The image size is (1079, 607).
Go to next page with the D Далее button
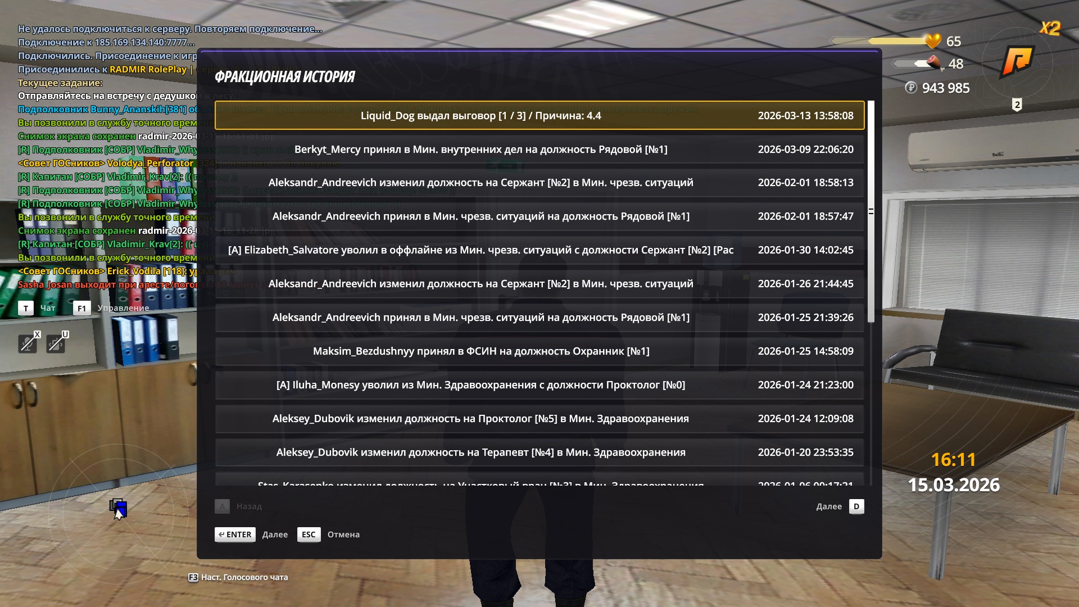pos(856,506)
